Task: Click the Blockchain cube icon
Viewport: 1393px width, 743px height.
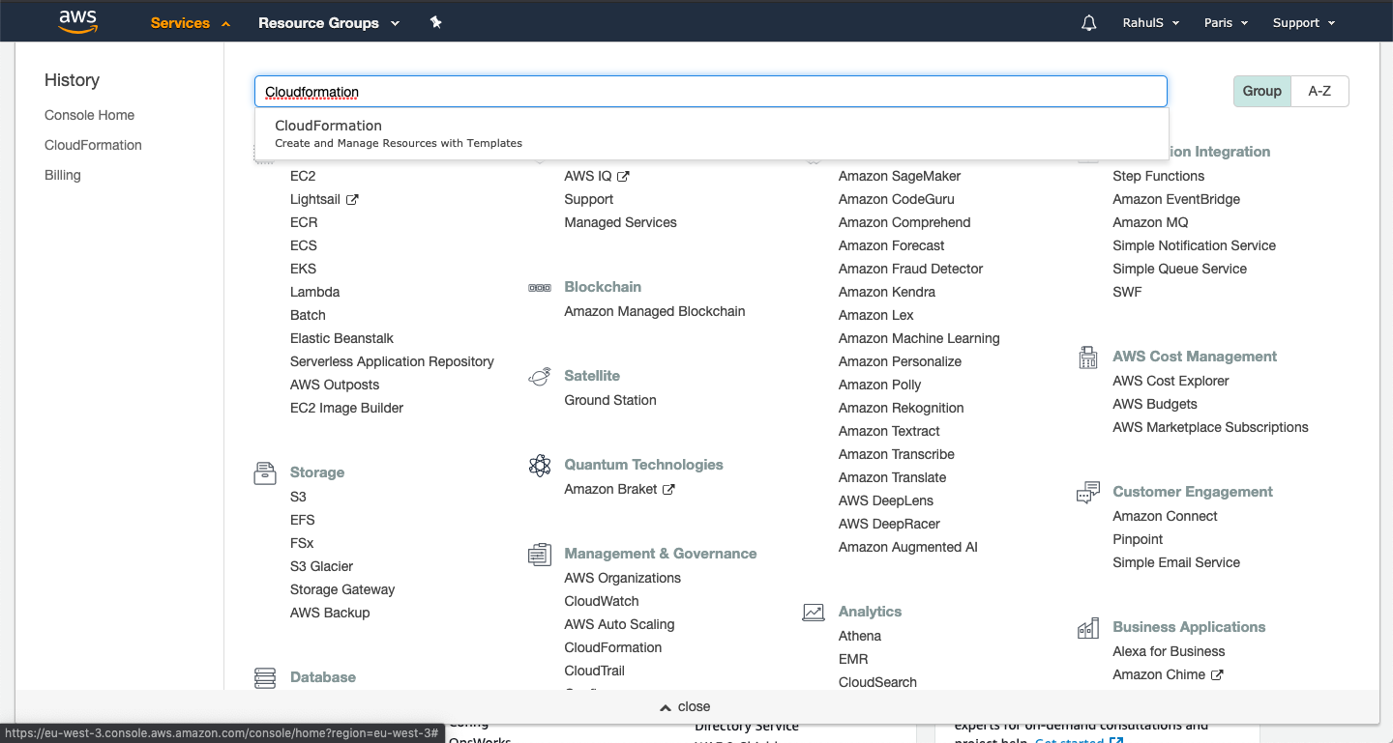Action: tap(540, 287)
